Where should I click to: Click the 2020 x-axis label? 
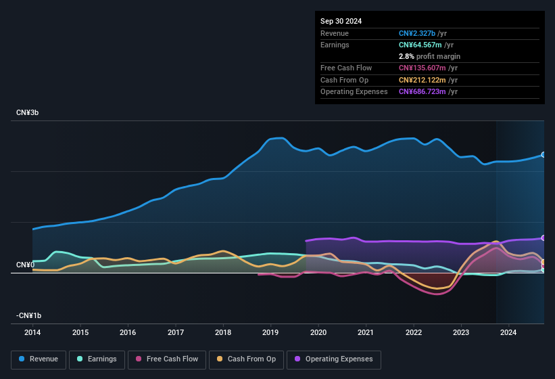(x=318, y=332)
